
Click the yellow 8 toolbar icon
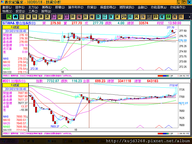[x=117, y=17]
